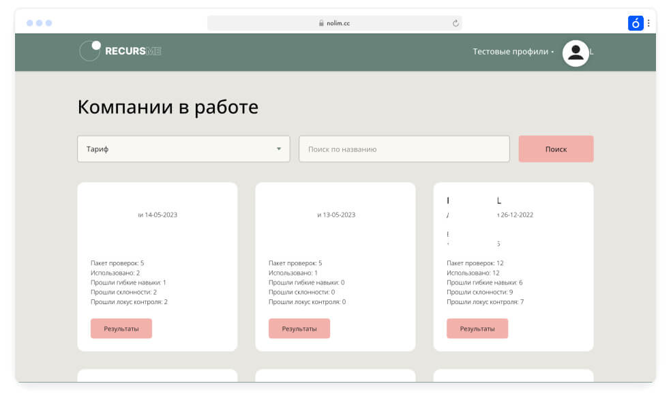
Task: Open Результаты for the 26-12-2022 company
Action: pos(477,329)
